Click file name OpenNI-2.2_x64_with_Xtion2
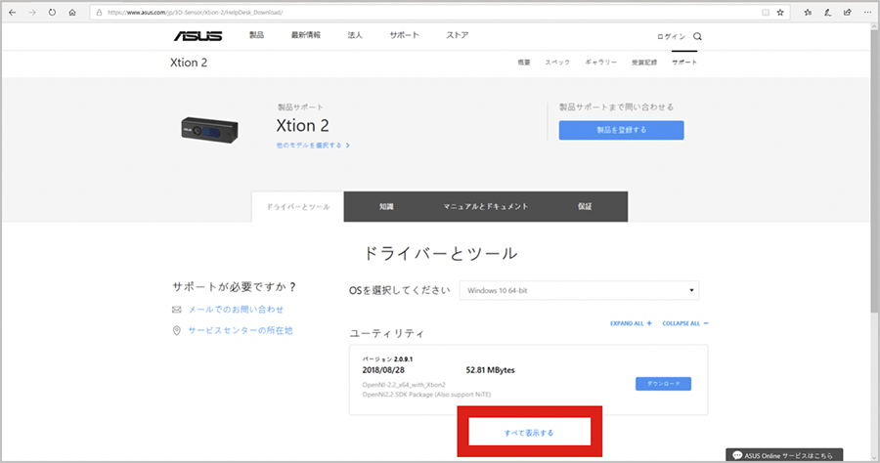 point(404,385)
